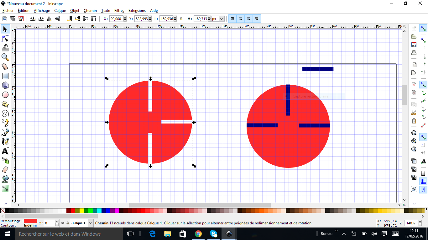Select the Measure ruler tool
The width and height of the screenshot is (428, 240).
click(x=5, y=67)
